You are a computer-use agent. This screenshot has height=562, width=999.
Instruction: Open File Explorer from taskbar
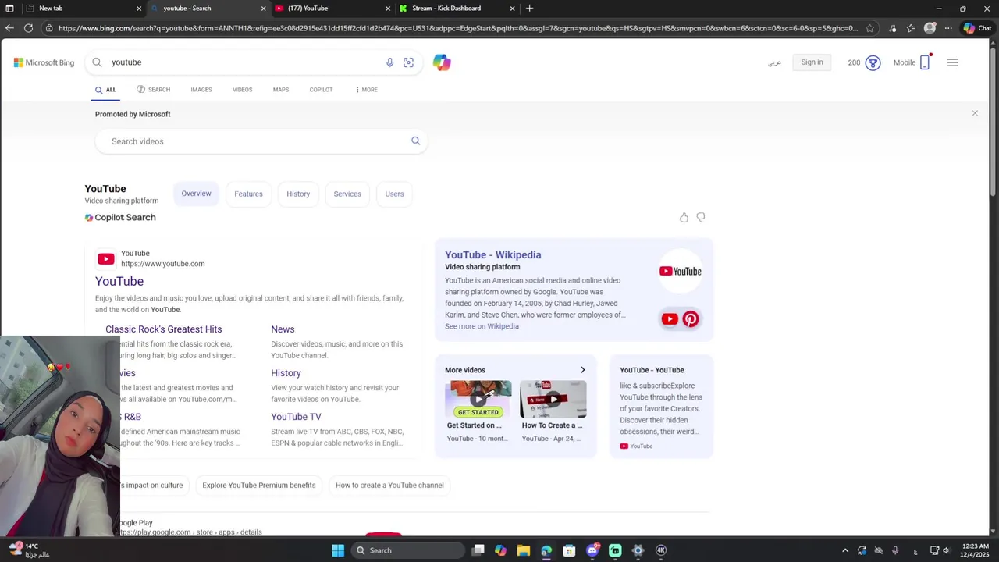coord(523,550)
